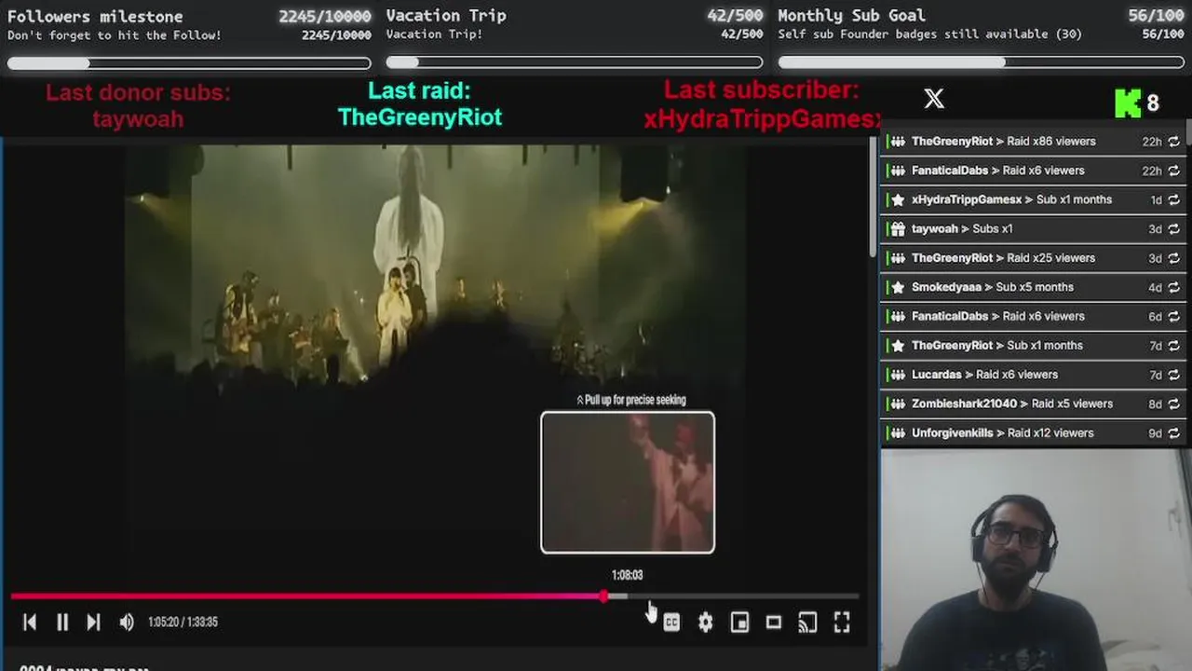1192x671 pixels.
Task: Switch to theater mode
Action: pos(774,622)
